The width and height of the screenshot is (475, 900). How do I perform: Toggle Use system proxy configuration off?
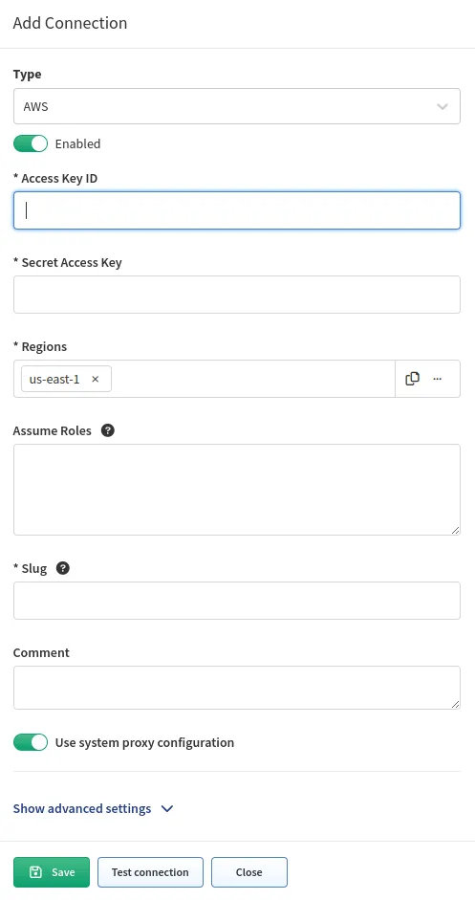(31, 742)
